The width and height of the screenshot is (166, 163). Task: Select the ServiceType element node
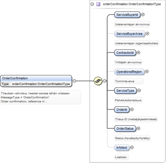[125, 91]
